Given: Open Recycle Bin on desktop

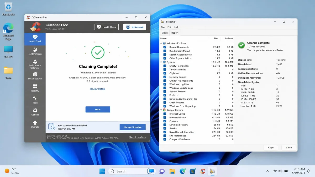Looking at the screenshot, I should pyautogui.click(x=8, y=9).
